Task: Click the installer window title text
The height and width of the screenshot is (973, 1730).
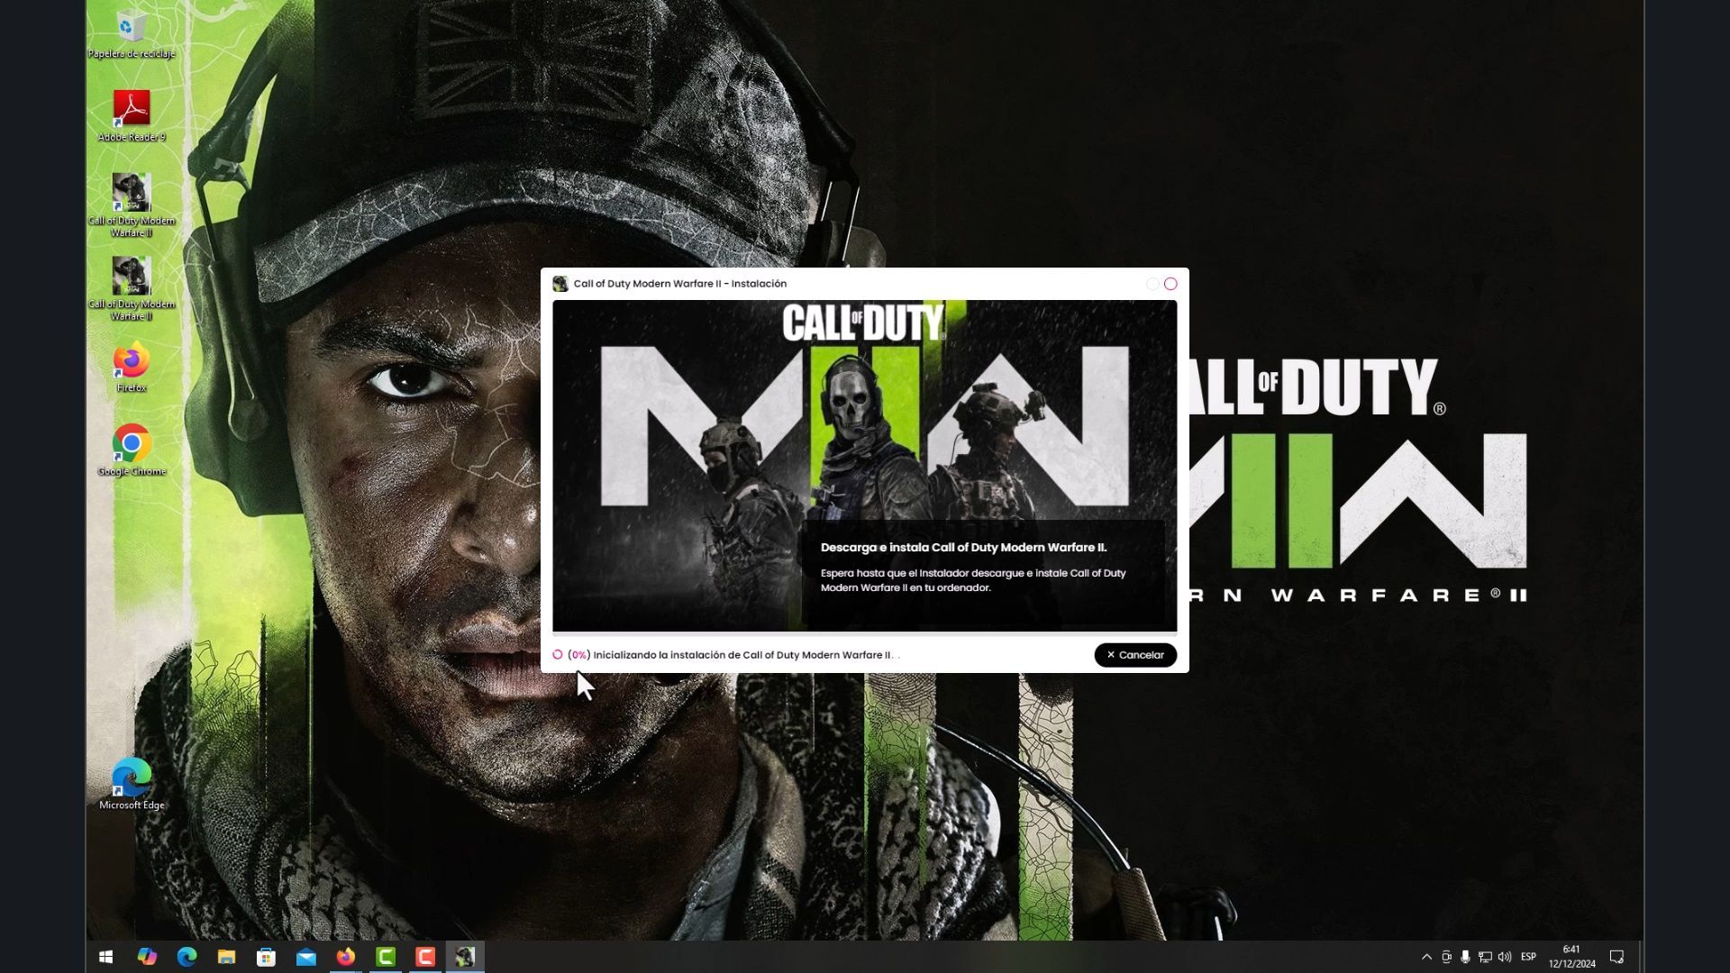Action: click(x=680, y=284)
